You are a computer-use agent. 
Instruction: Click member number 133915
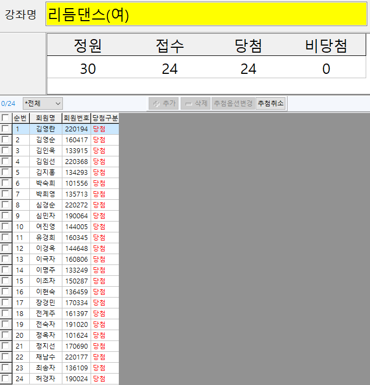click(x=76, y=150)
